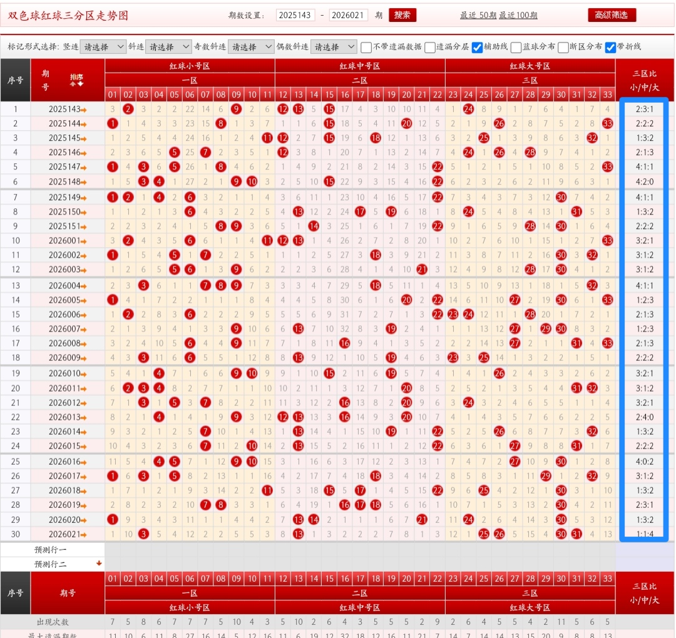The height and width of the screenshot is (638, 676).
Task: Expand the 奇数斜连 dropdown
Action: click(x=251, y=46)
